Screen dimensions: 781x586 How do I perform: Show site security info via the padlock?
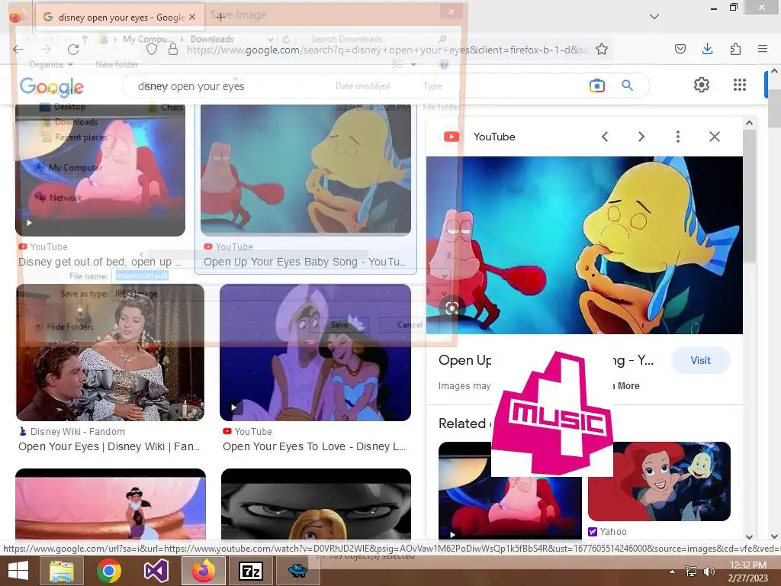173,50
